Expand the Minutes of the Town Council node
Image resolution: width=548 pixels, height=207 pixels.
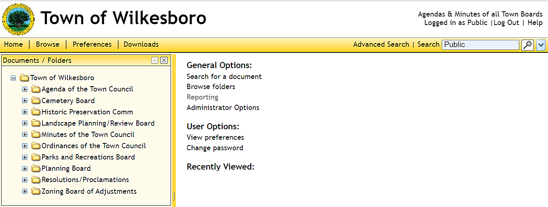pos(25,135)
